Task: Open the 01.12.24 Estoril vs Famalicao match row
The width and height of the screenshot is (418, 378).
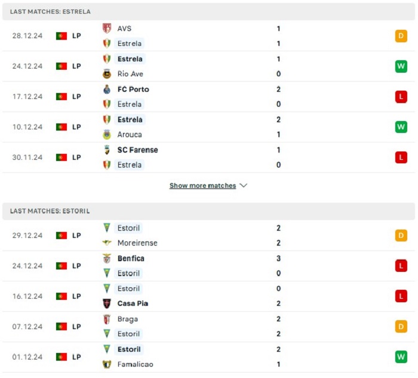Action: click(209, 357)
